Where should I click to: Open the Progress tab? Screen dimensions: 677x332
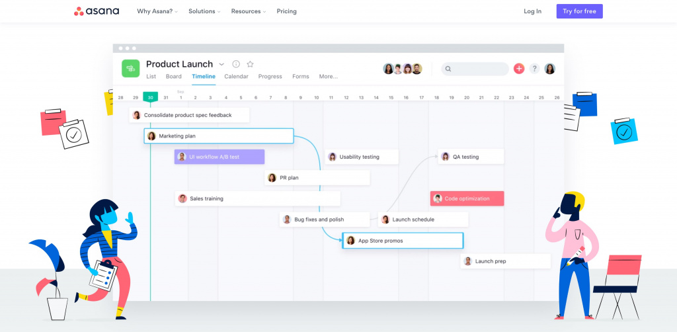pyautogui.click(x=270, y=77)
